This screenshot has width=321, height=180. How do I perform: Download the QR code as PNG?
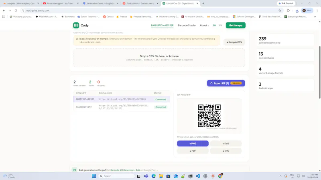tap(193, 144)
